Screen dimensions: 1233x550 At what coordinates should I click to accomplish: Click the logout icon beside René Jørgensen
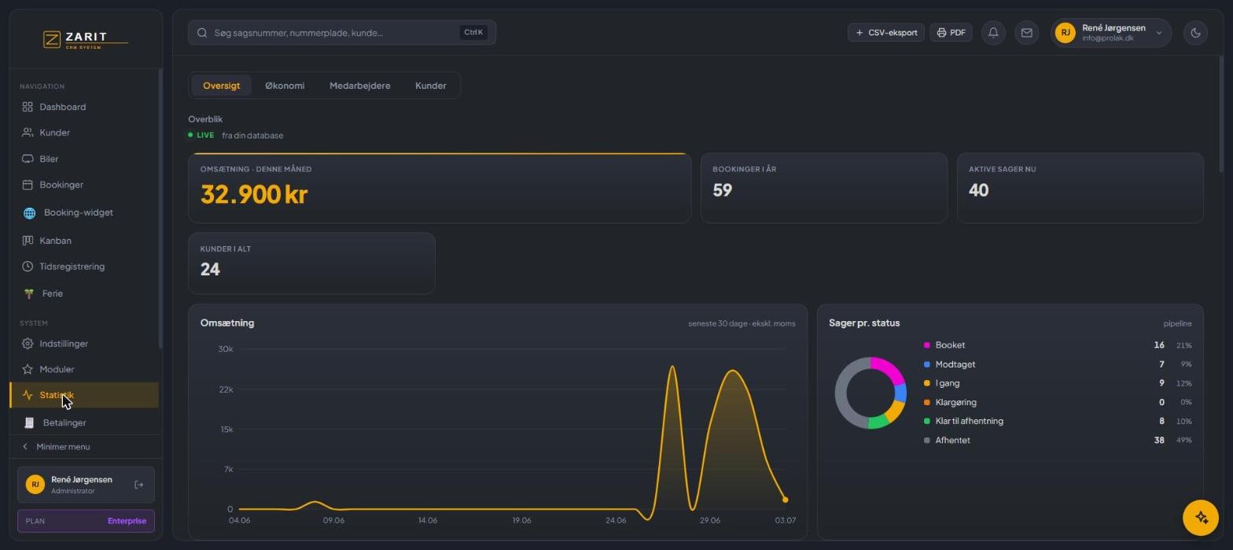pos(139,485)
